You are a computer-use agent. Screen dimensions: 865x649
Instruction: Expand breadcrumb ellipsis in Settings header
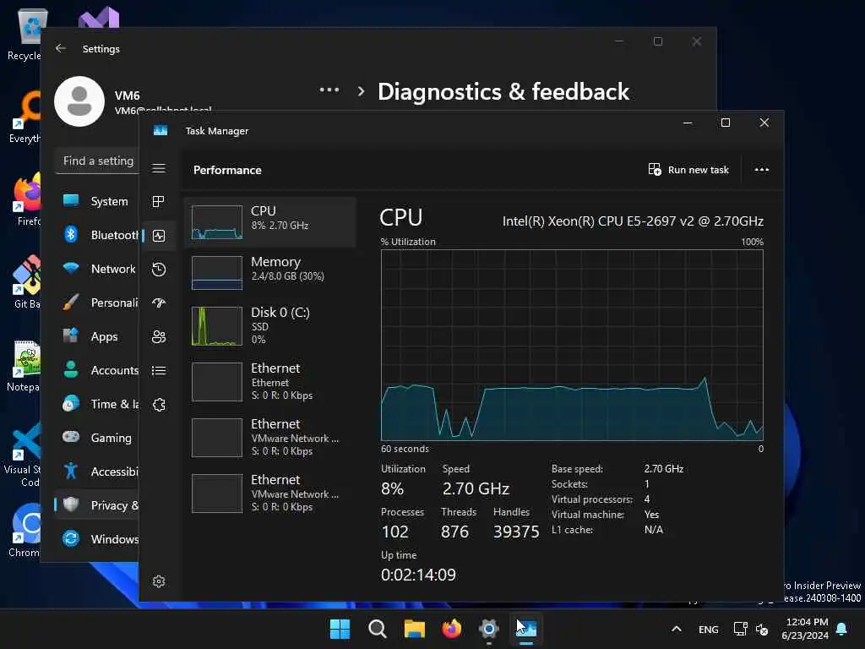[x=329, y=90]
